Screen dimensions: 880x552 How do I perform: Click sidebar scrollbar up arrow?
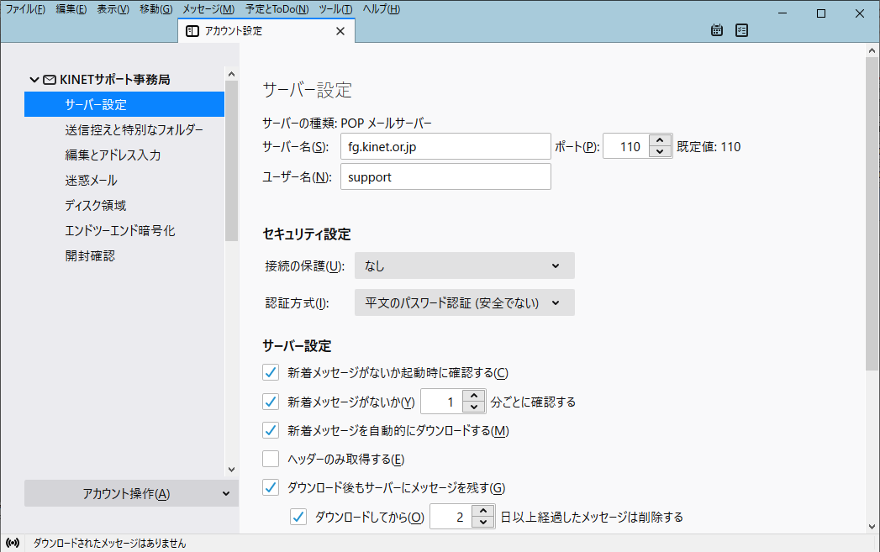coord(231,74)
